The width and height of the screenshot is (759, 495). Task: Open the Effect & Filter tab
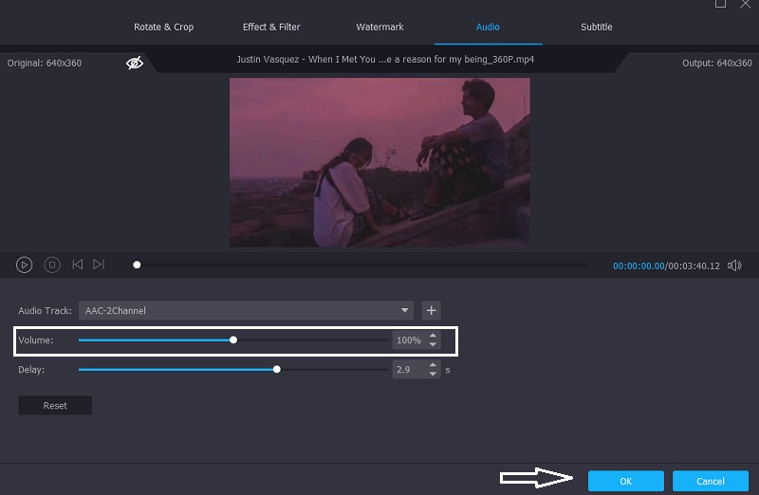[270, 27]
